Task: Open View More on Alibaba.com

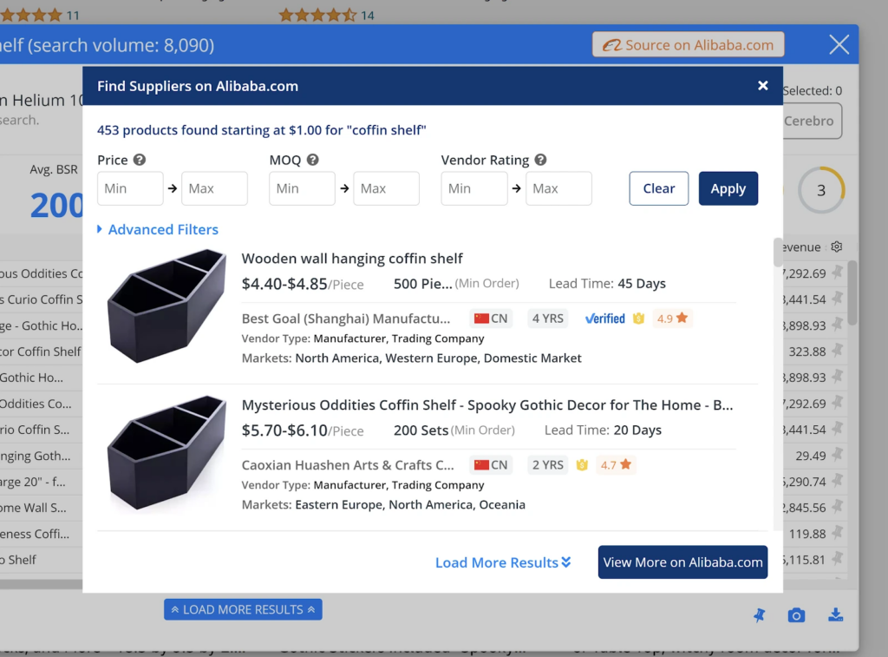Action: (682, 562)
